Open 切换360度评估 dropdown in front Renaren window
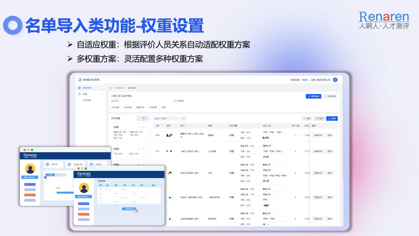The image size is (419, 236). point(83,196)
